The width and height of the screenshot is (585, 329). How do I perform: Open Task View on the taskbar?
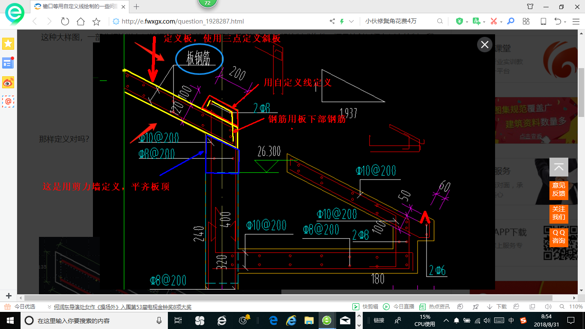(179, 320)
